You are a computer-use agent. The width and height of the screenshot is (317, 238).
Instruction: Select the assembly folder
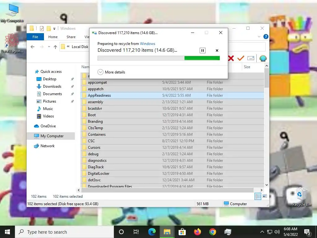tap(172, 102)
